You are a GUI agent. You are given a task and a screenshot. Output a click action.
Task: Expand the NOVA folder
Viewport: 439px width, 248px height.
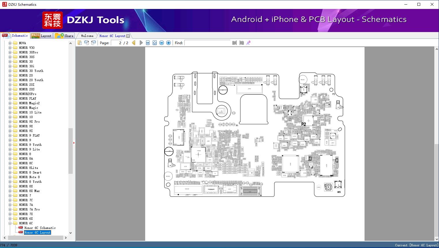(10, 43)
